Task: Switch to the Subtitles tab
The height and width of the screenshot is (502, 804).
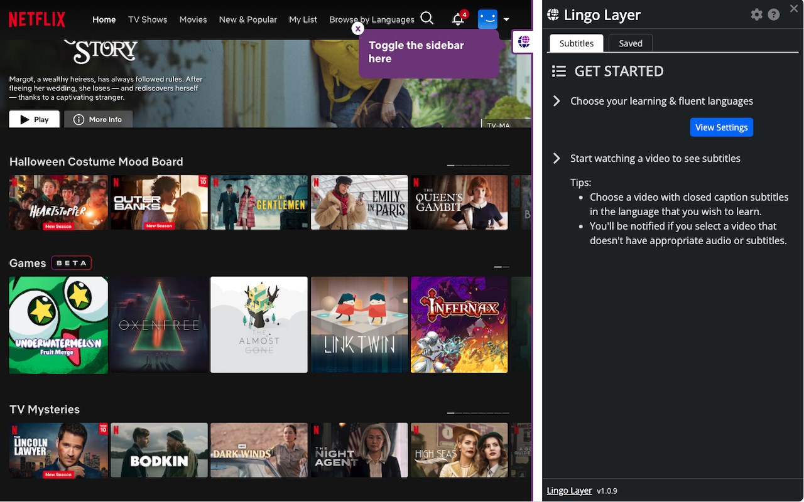Action: pos(577,43)
